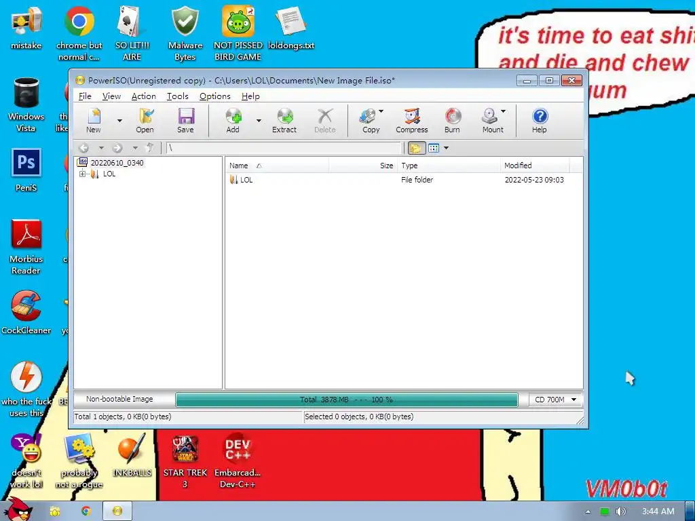Open the New button dropdown arrow
This screenshot has width=695, height=521.
pos(119,121)
